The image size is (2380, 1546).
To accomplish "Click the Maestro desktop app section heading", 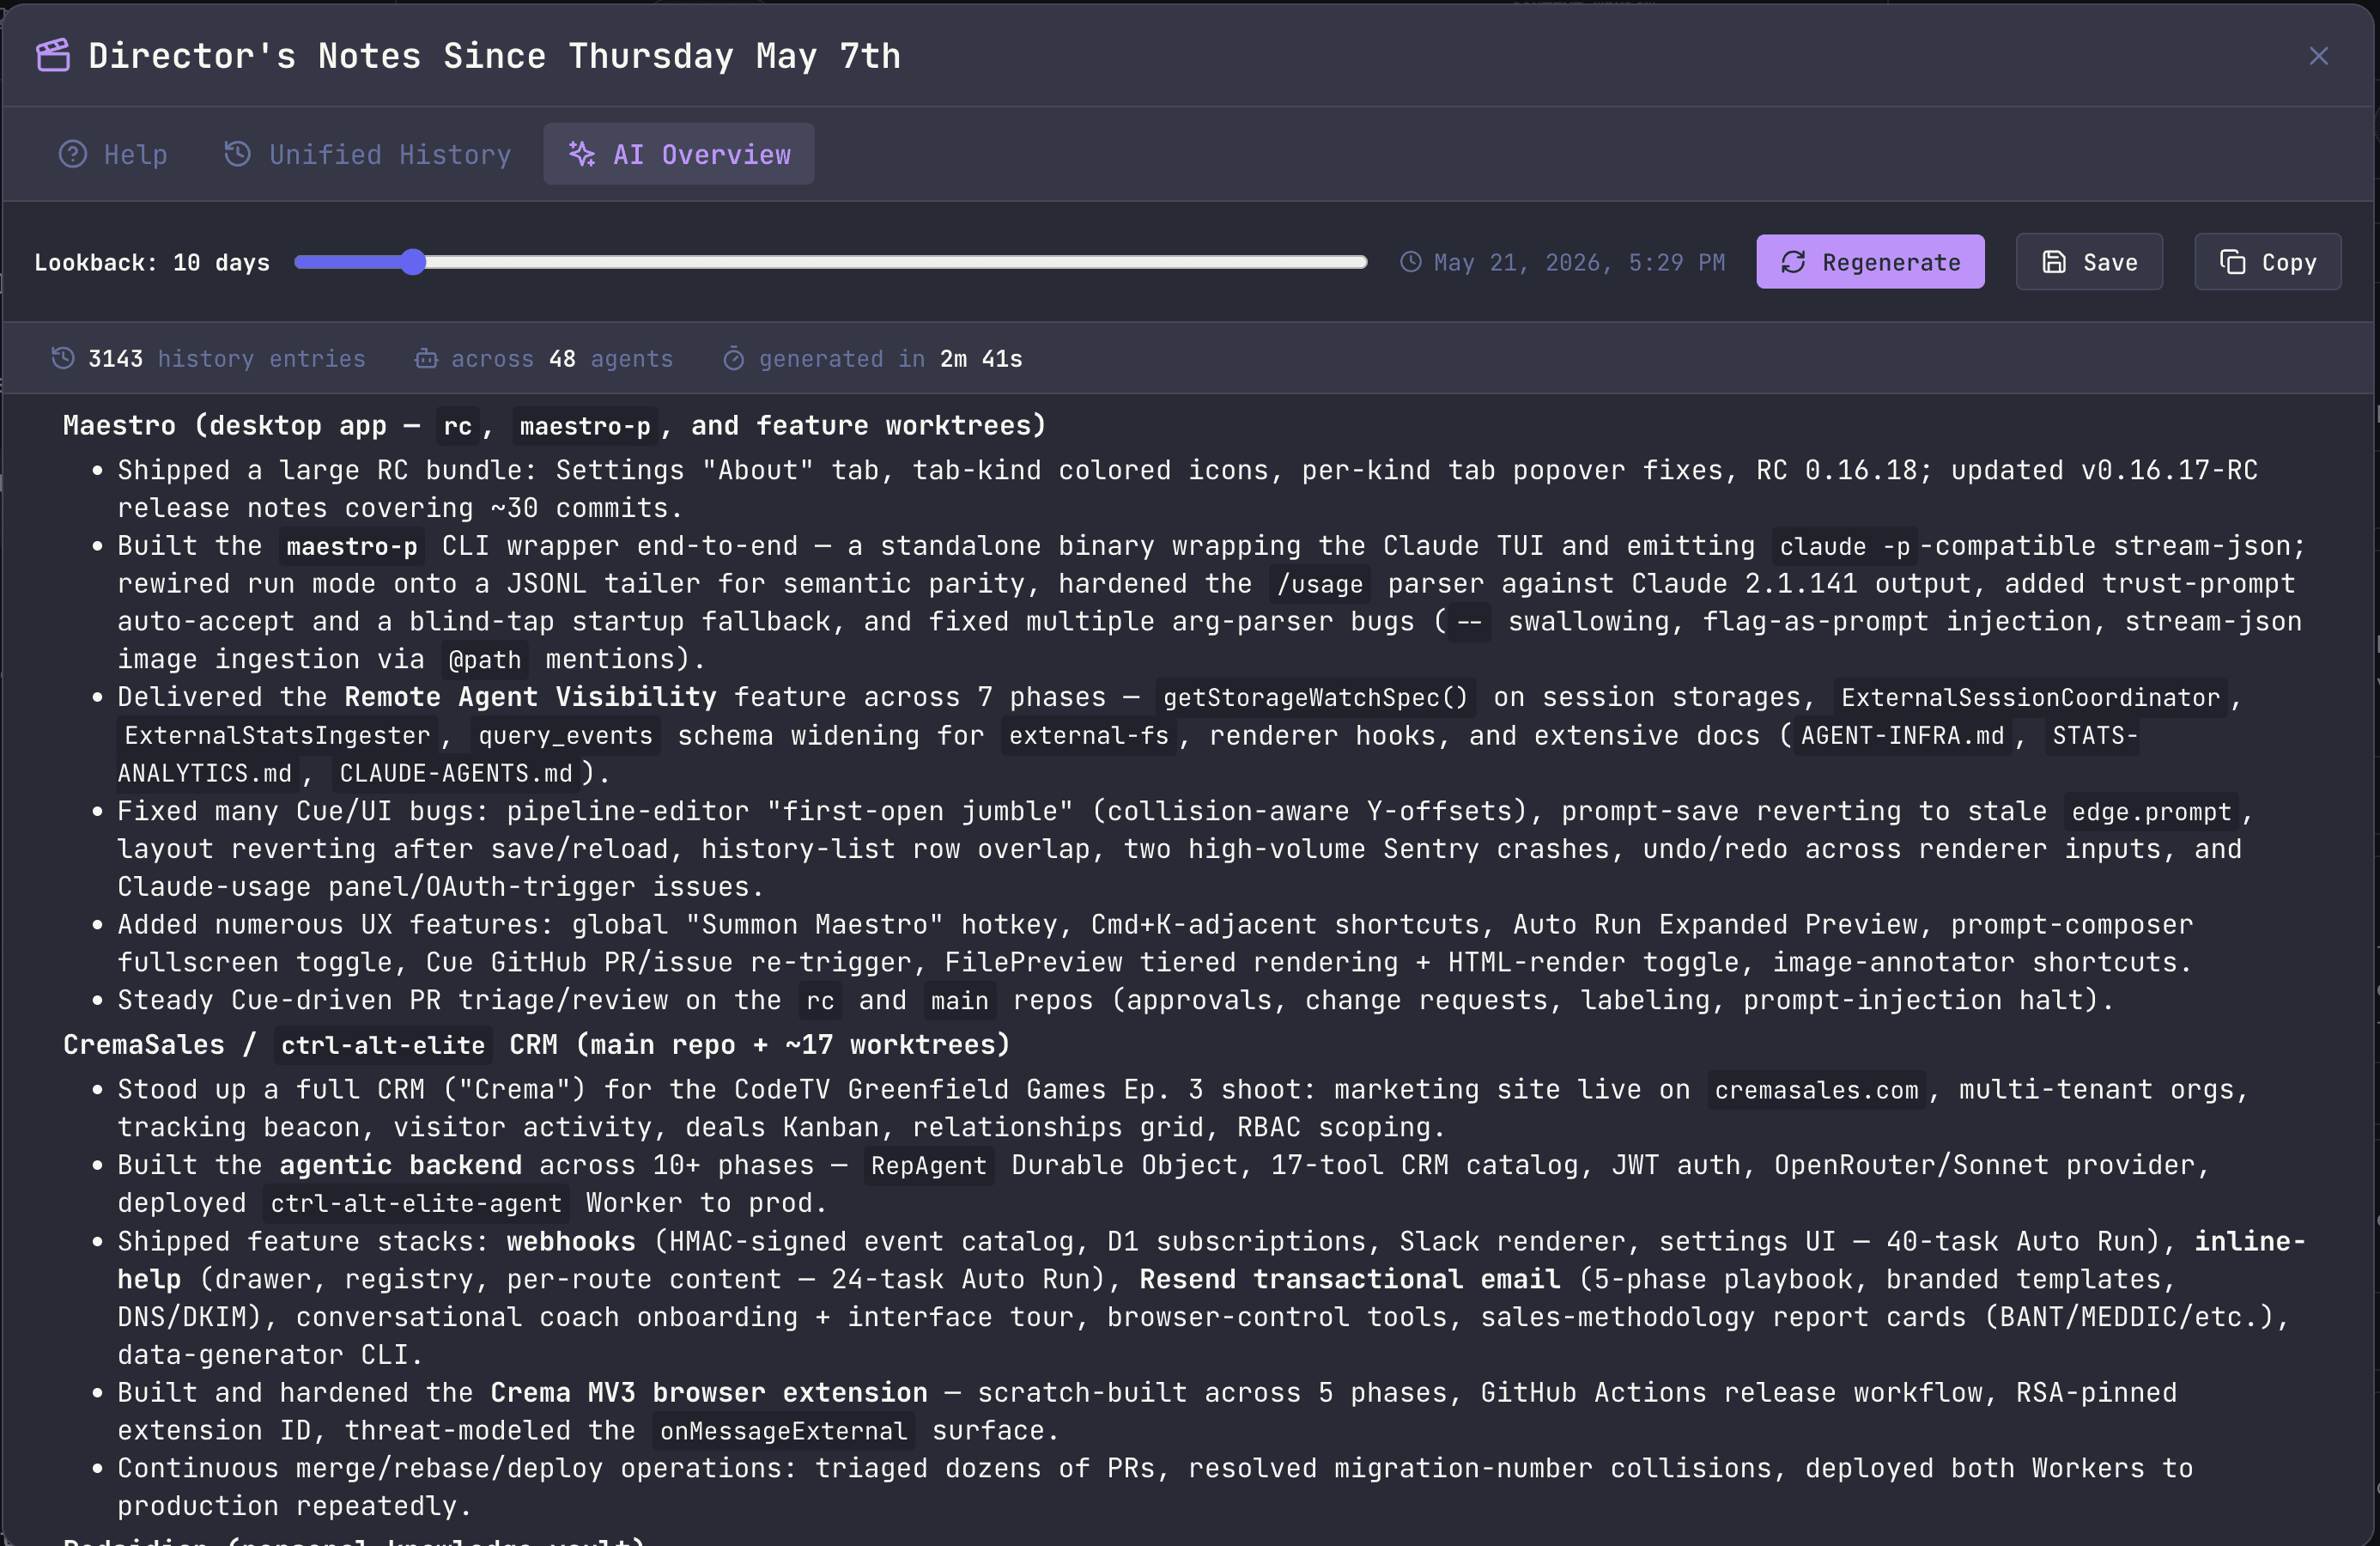I will point(554,425).
